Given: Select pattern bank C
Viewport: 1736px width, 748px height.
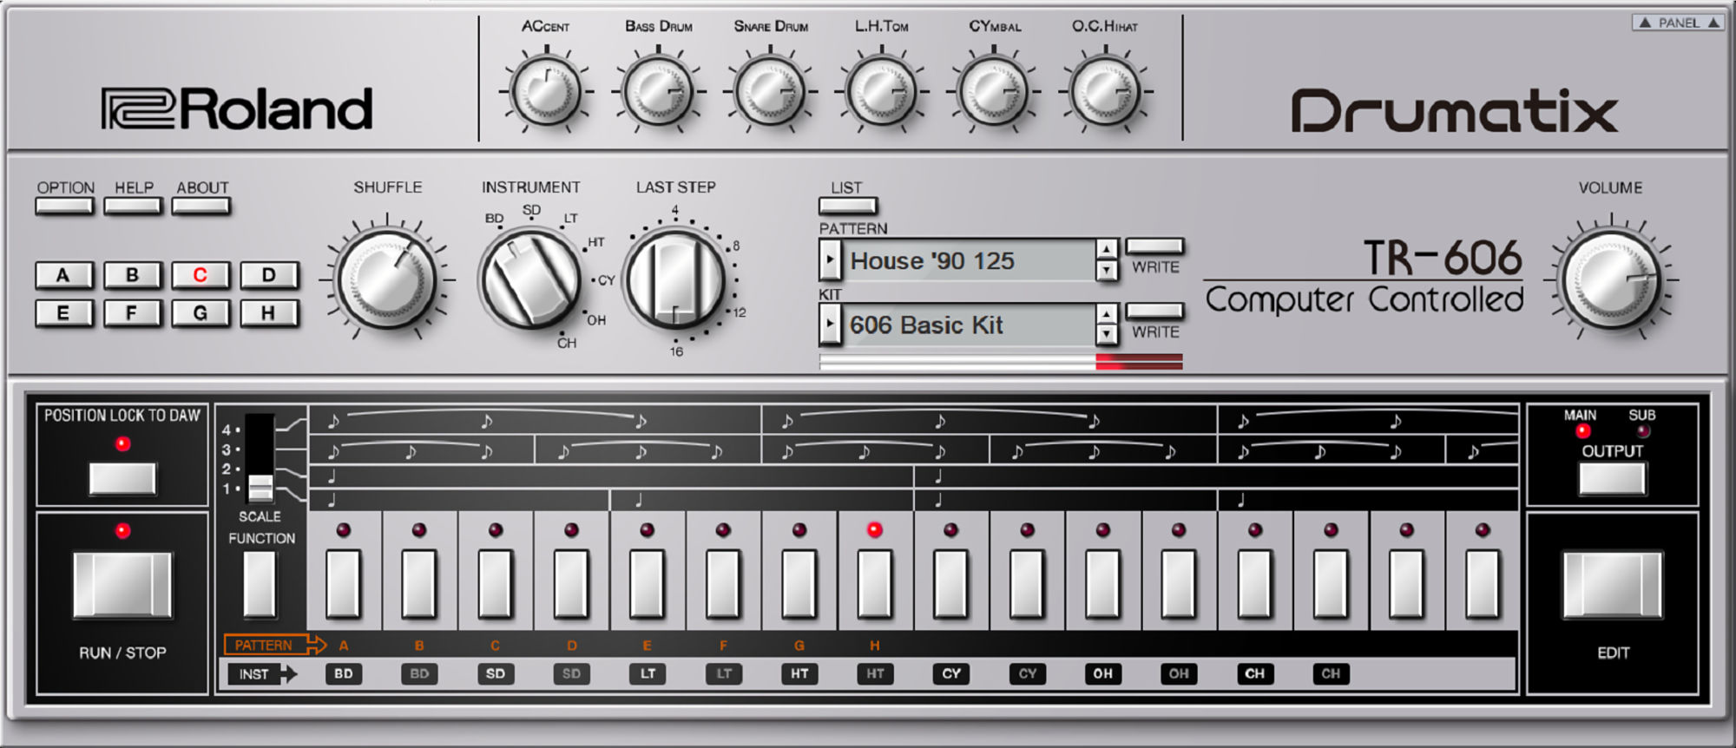Looking at the screenshot, I should point(200,275).
